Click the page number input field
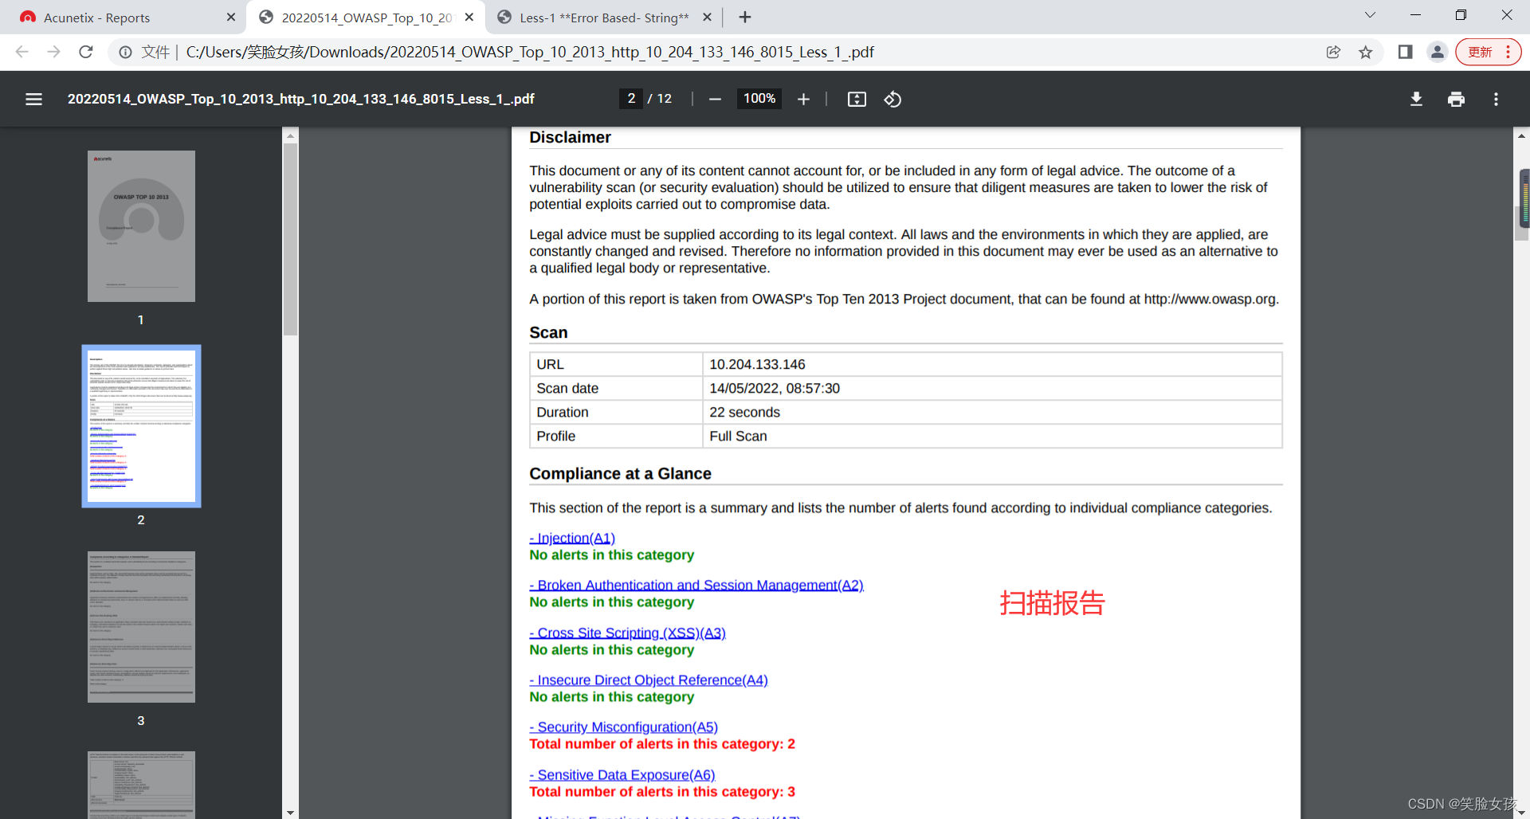Screen dimensions: 1530x819 click(x=631, y=99)
